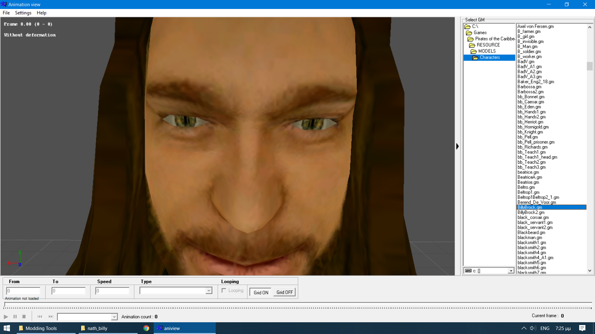This screenshot has height=334, width=595.
Task: Select BadV_A1.gm model
Action: pos(530,67)
